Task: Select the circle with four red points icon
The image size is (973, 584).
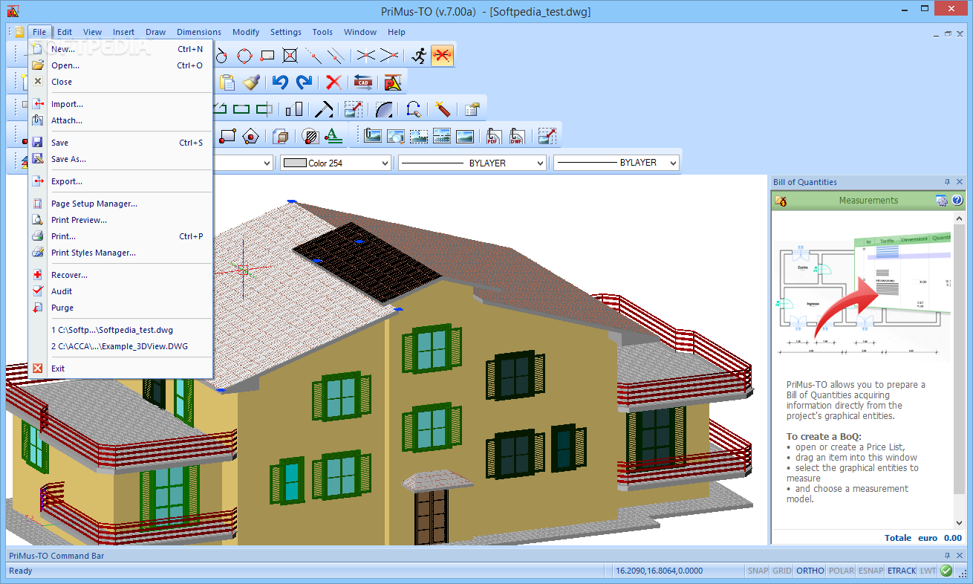Action: 244,55
